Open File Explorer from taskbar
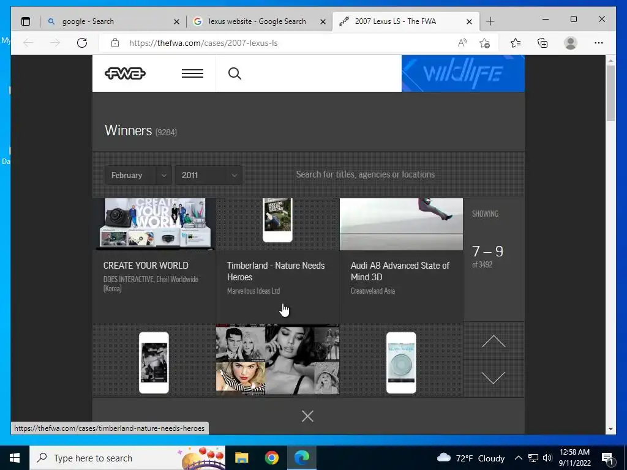Image resolution: width=627 pixels, height=470 pixels. click(241, 458)
